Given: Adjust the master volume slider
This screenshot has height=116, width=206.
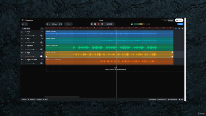Looking at the screenshot, I should [x=139, y=24].
